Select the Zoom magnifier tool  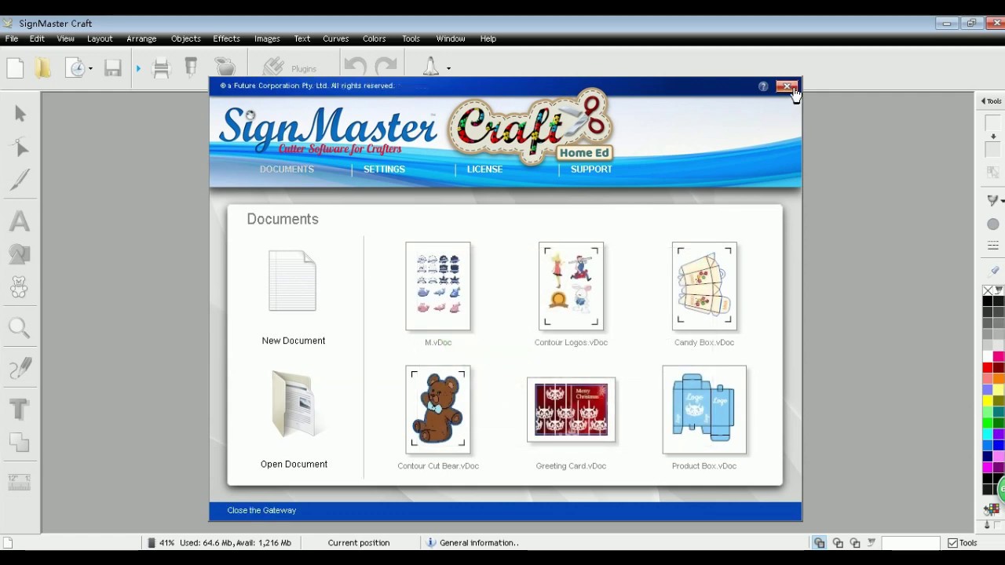[20, 328]
